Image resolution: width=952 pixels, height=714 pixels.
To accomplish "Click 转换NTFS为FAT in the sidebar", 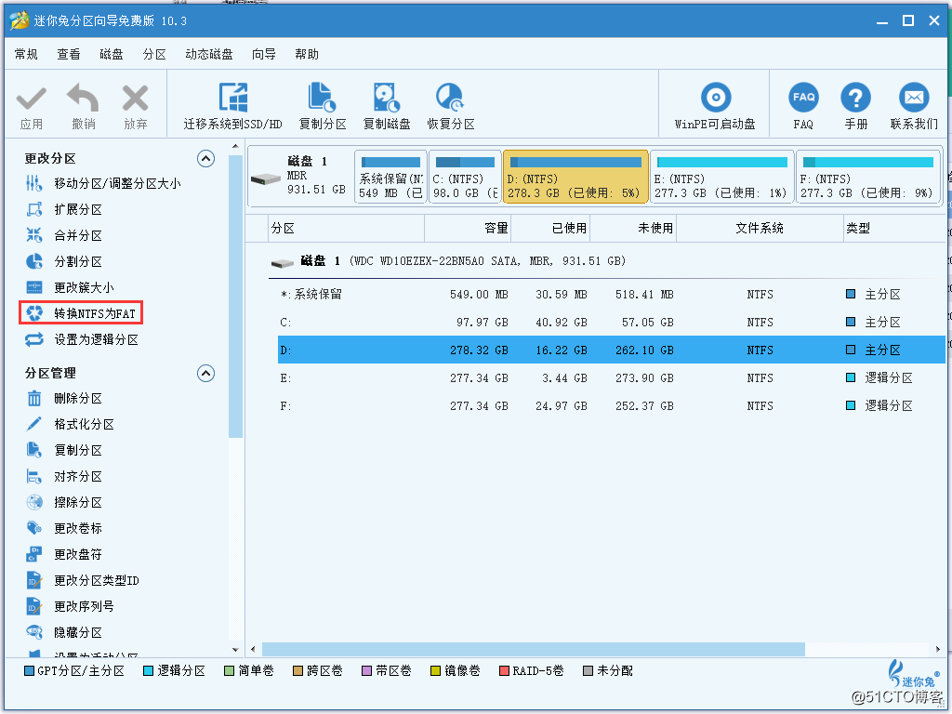I will [x=81, y=313].
